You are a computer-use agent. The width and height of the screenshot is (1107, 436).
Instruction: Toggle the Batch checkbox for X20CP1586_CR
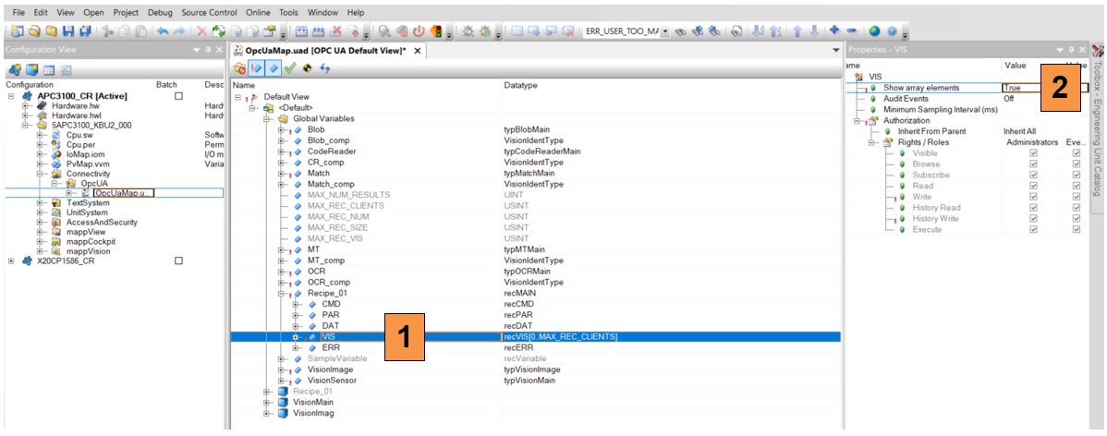178,261
